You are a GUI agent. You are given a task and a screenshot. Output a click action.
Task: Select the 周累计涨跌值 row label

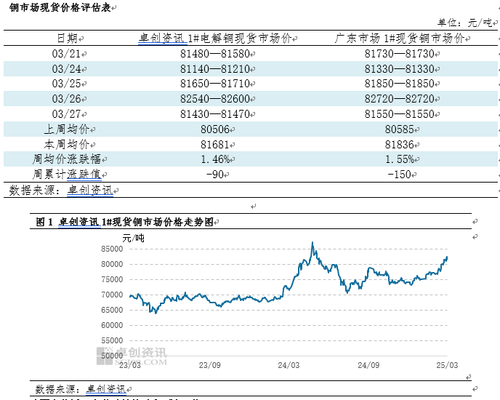coord(70,175)
